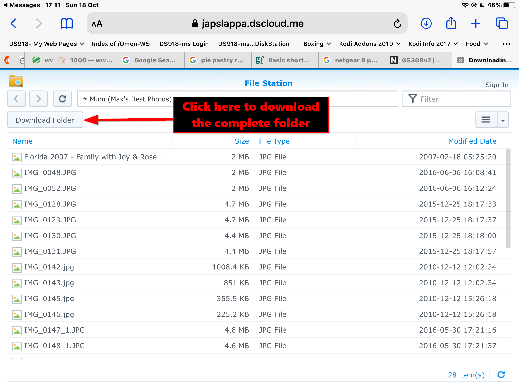The height and width of the screenshot is (389, 519).
Task: Click the list view icon
Action: pos(486,120)
